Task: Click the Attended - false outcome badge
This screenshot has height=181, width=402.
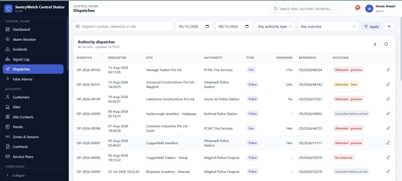Action: point(346,84)
